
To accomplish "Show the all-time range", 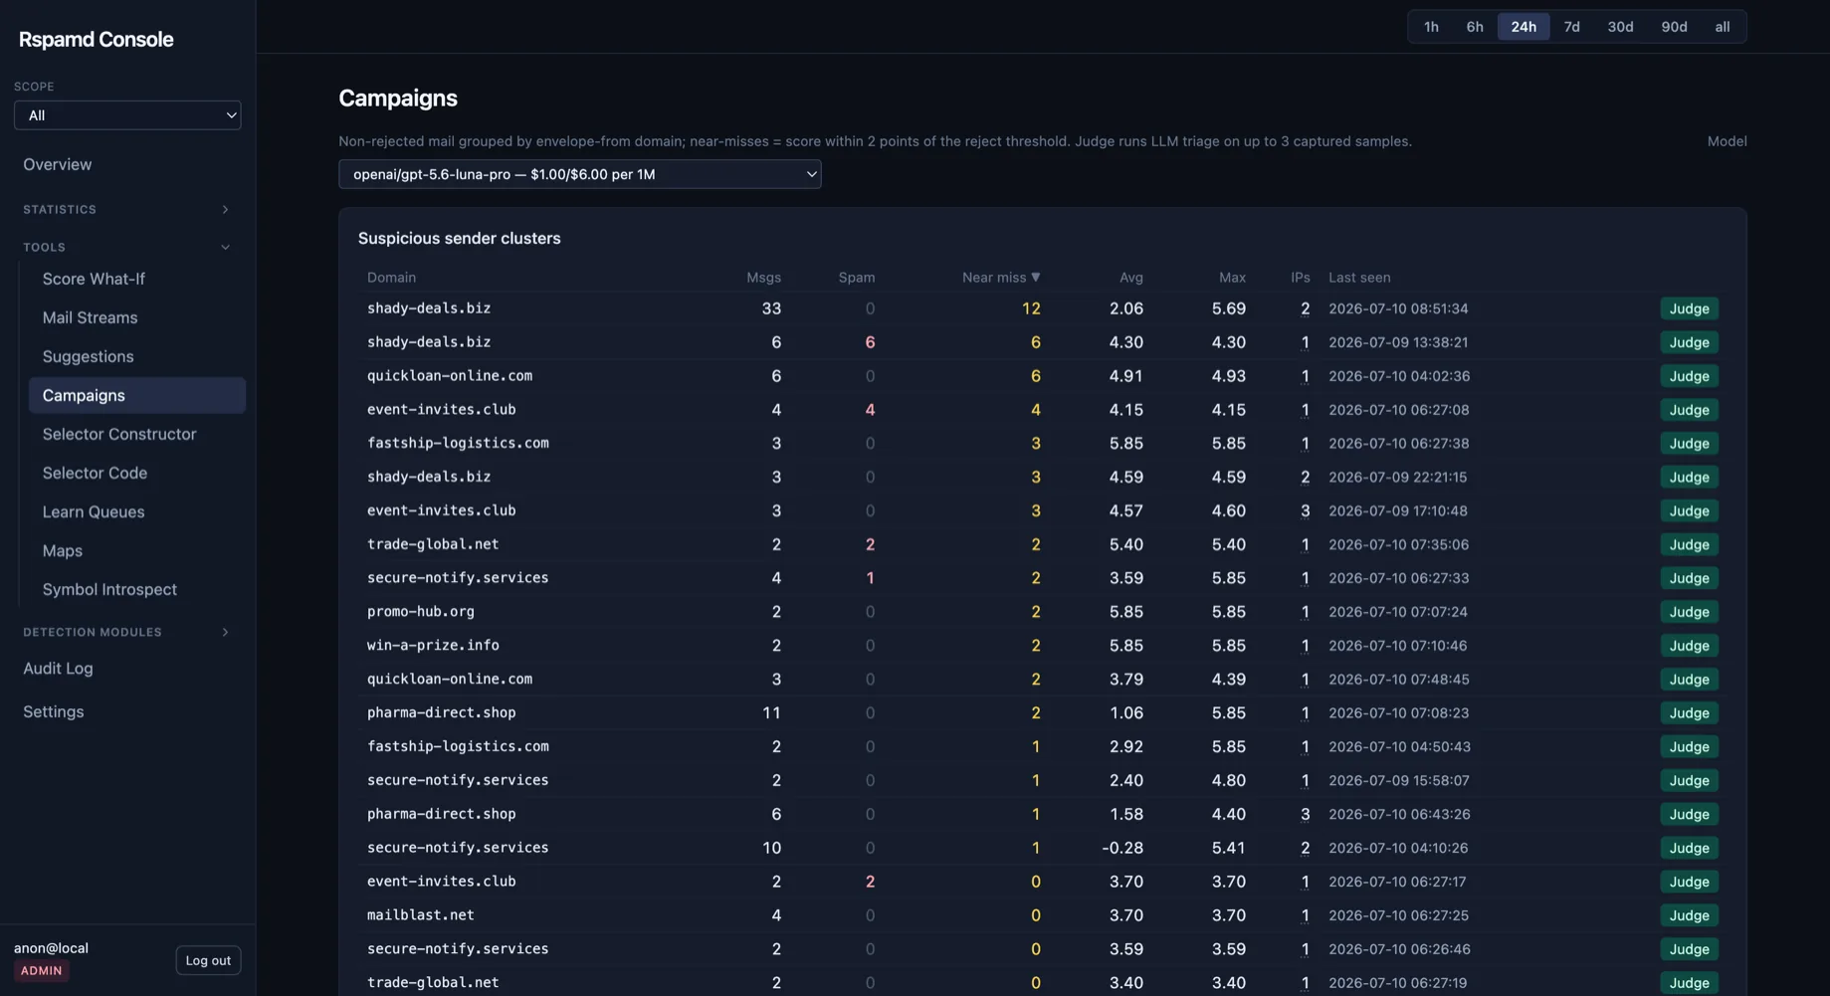I will coord(1722,27).
